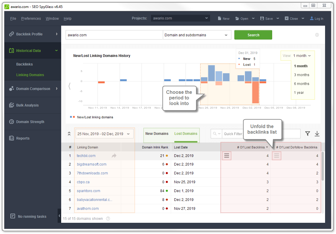This screenshot has height=234, width=336.
Task: Click the awario.com domain input field
Action: click(x=114, y=35)
